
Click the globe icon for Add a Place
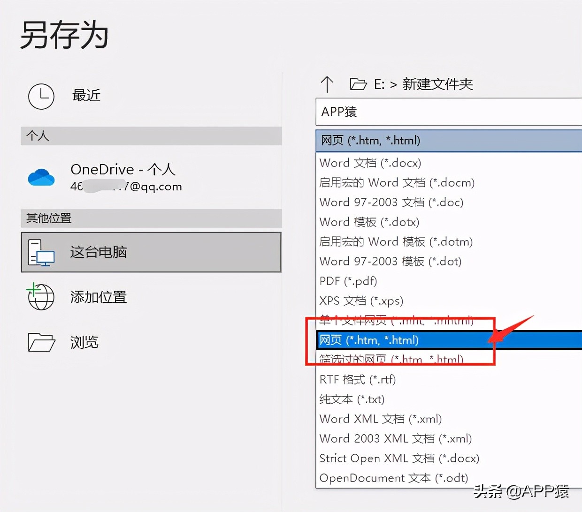pos(41,296)
